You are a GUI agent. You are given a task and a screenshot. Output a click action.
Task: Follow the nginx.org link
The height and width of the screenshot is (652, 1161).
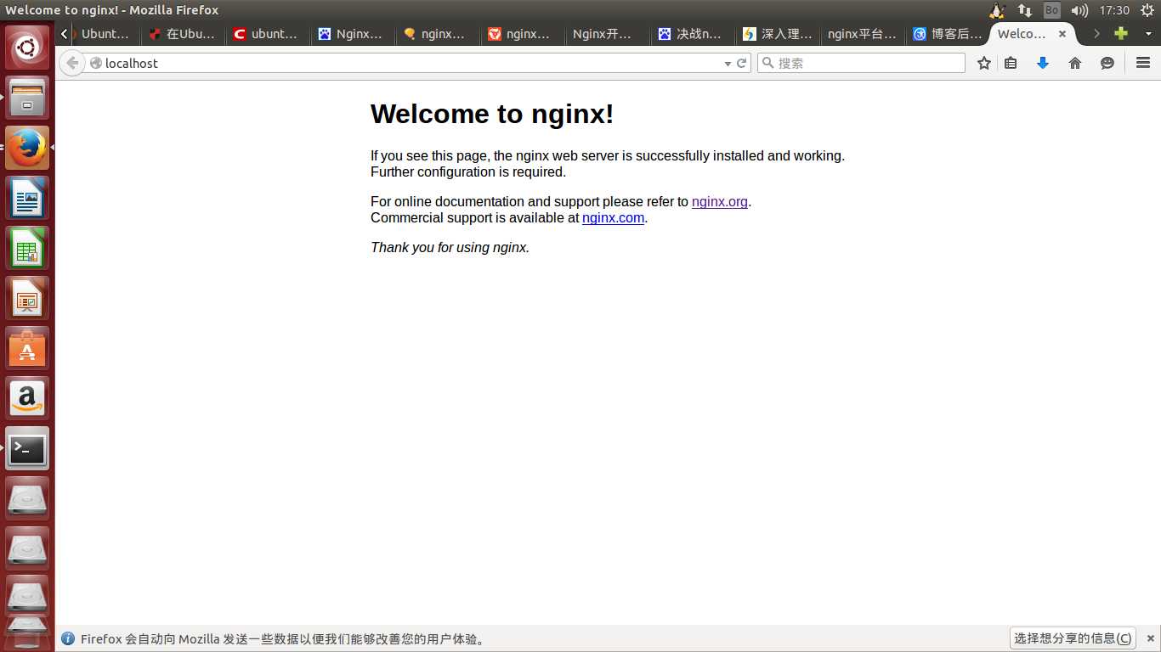(x=720, y=202)
